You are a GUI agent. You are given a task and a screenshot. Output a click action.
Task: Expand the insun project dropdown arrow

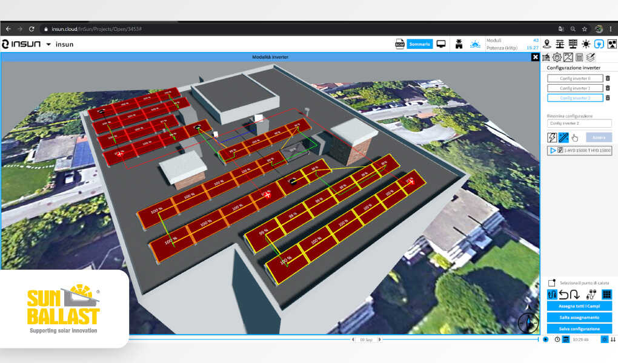(x=48, y=44)
